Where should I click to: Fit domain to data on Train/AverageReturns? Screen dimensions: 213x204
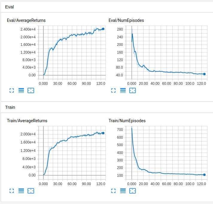click(x=31, y=191)
